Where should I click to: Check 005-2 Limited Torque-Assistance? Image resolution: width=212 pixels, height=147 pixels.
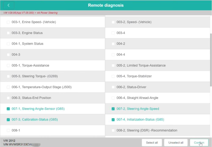click(x=113, y=66)
